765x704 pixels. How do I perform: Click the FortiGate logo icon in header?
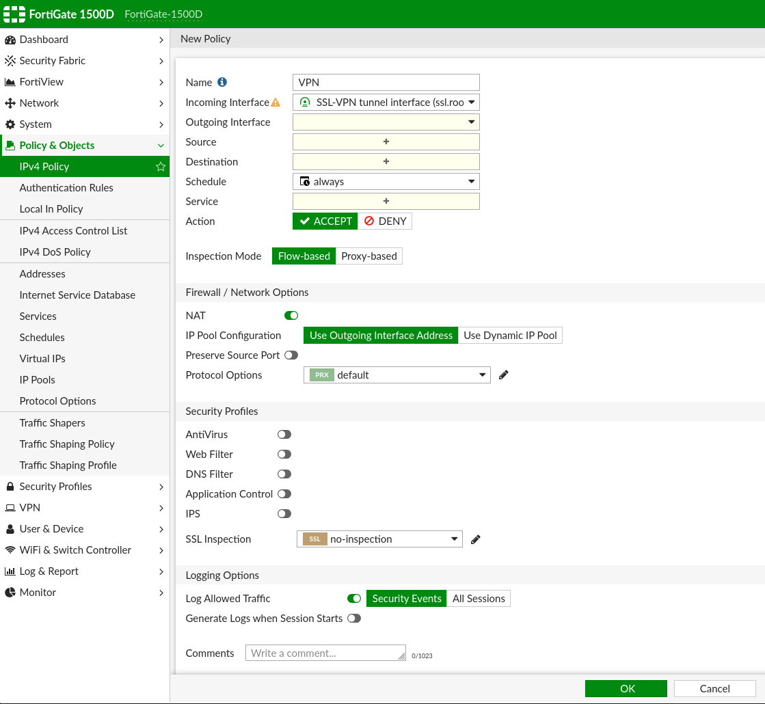pyautogui.click(x=14, y=14)
